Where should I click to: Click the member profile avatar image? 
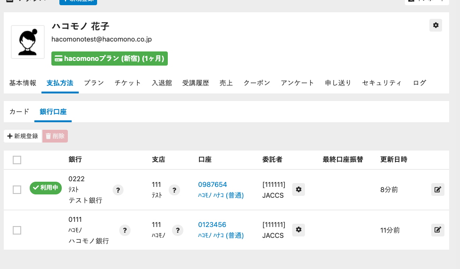tap(28, 42)
